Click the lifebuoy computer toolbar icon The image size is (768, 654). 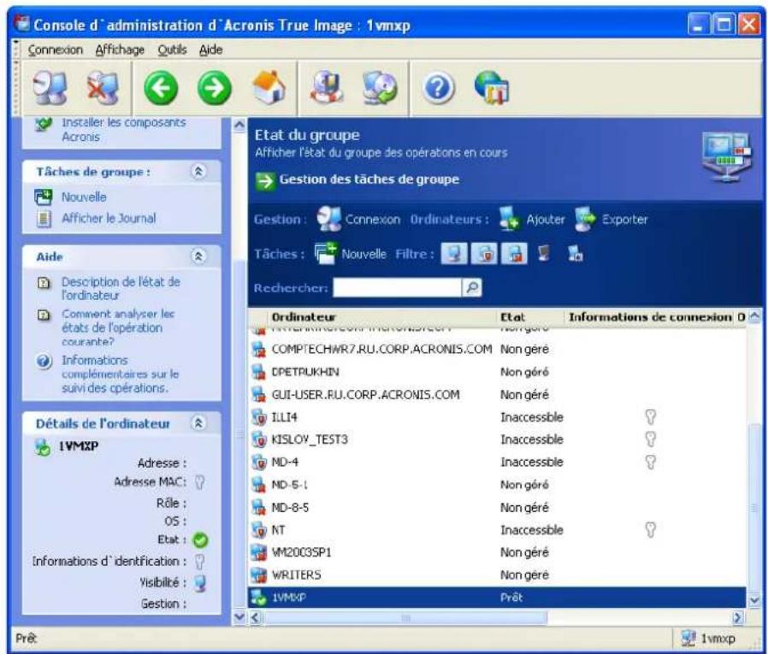click(x=328, y=87)
